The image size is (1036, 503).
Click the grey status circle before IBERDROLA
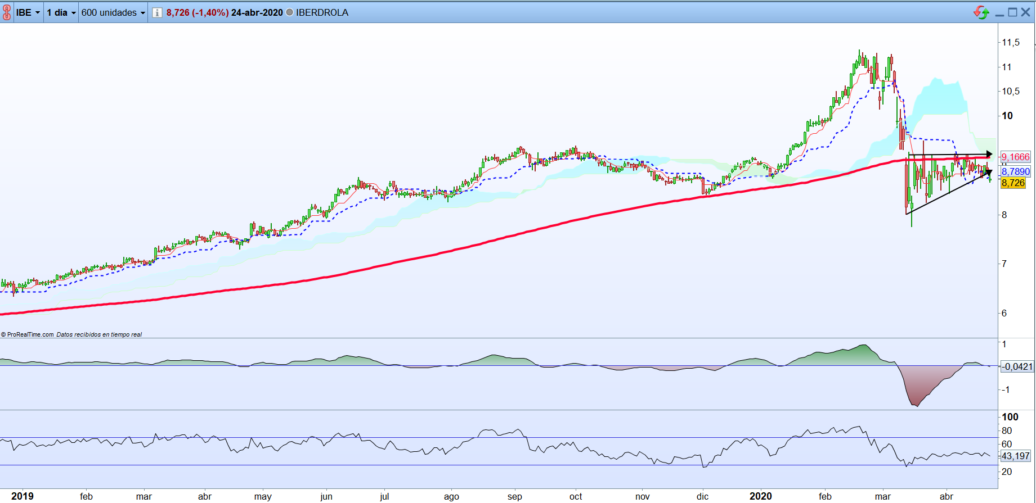point(290,12)
